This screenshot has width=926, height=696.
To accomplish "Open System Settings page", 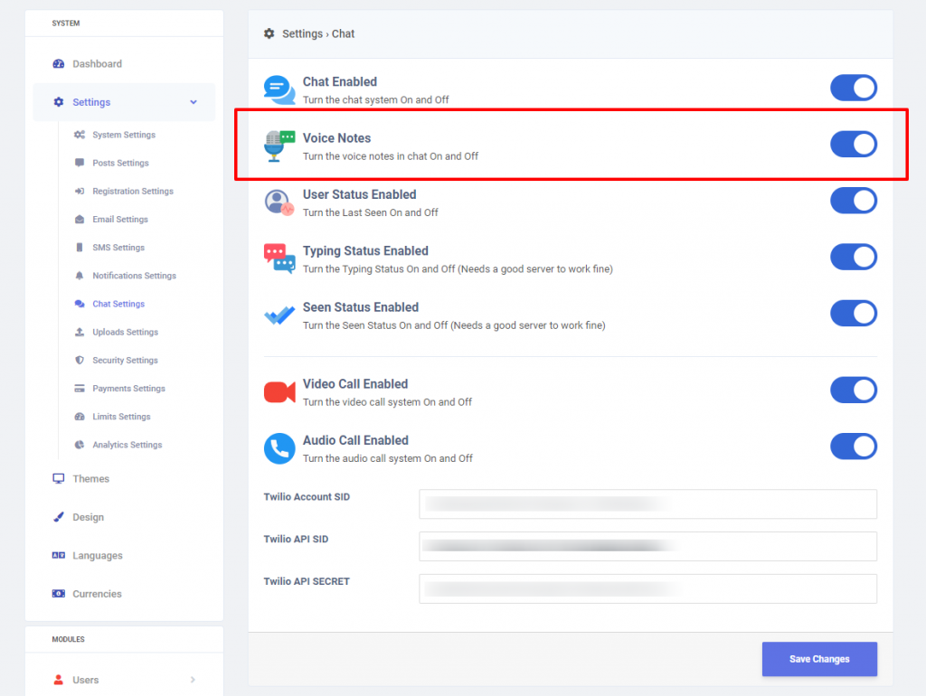I will pyautogui.click(x=124, y=135).
